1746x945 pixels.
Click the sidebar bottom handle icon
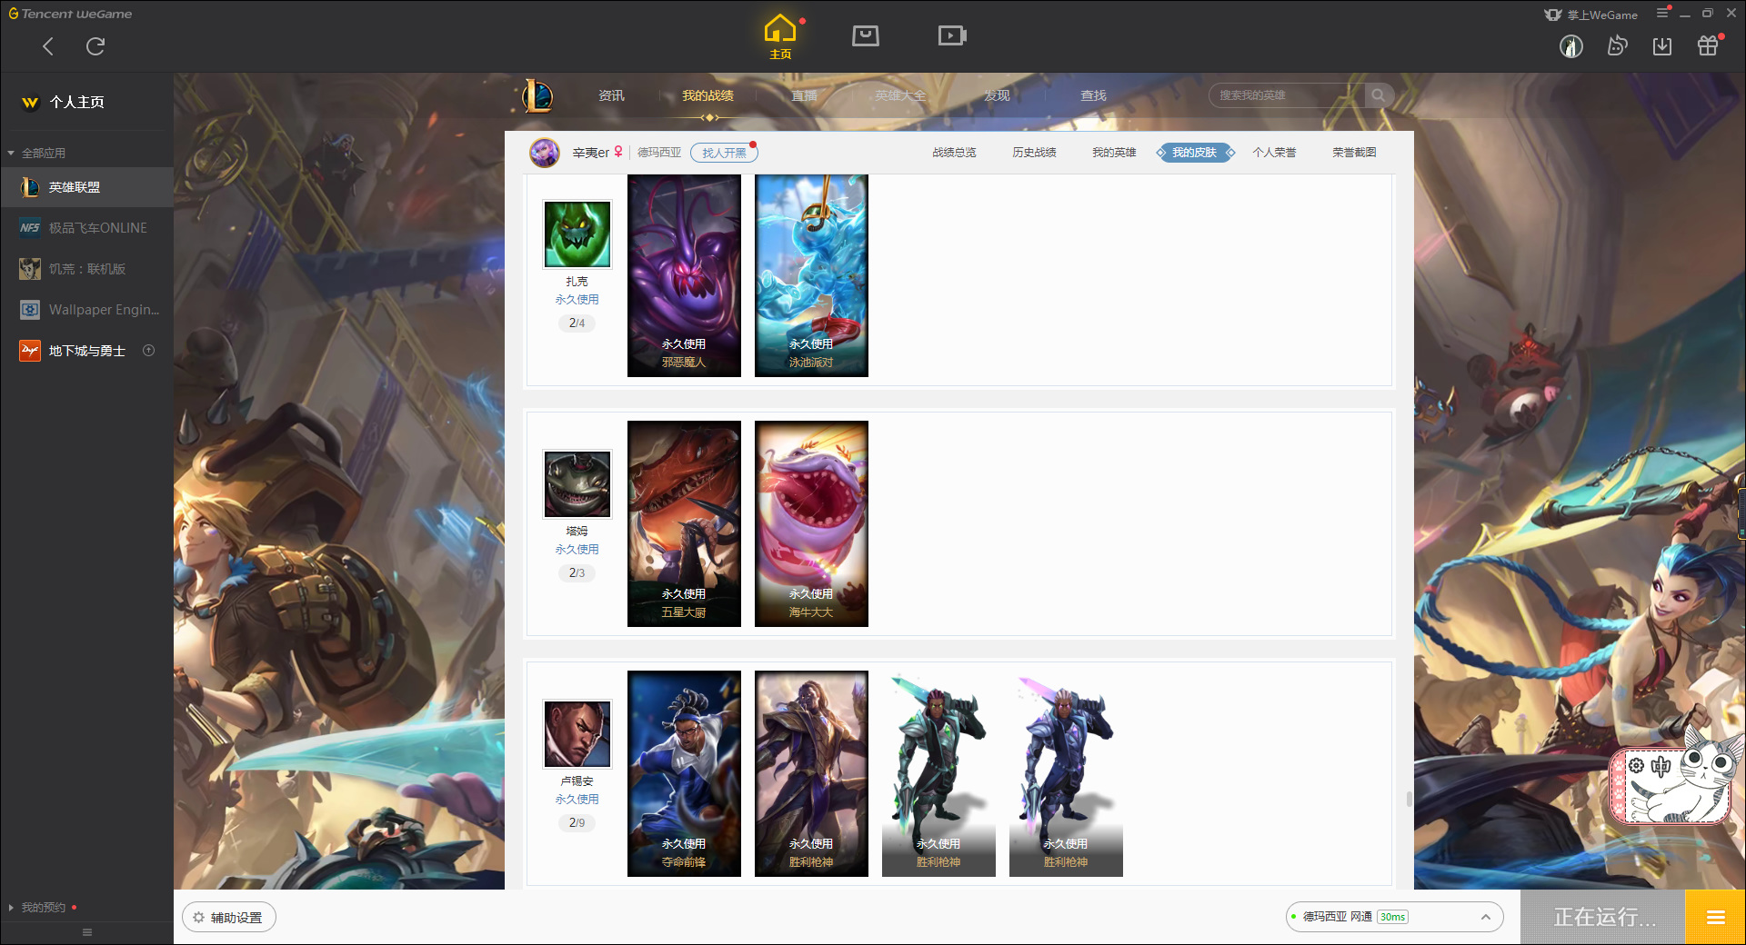click(x=87, y=932)
